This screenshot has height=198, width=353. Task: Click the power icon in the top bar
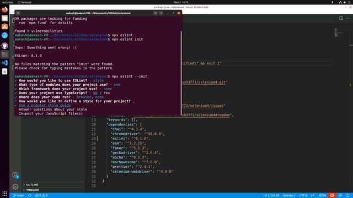pos(349,2)
